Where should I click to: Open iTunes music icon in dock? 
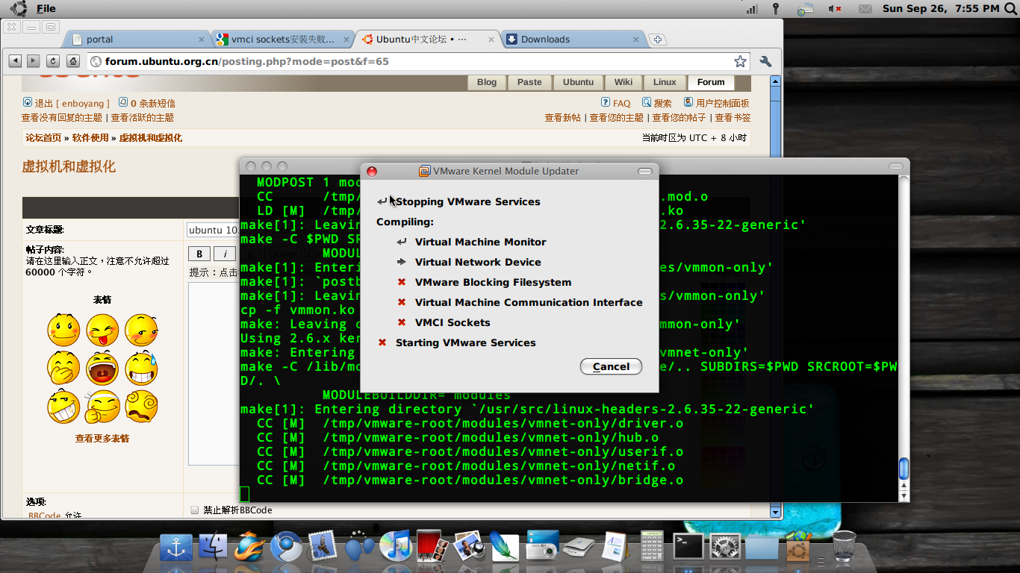point(396,545)
